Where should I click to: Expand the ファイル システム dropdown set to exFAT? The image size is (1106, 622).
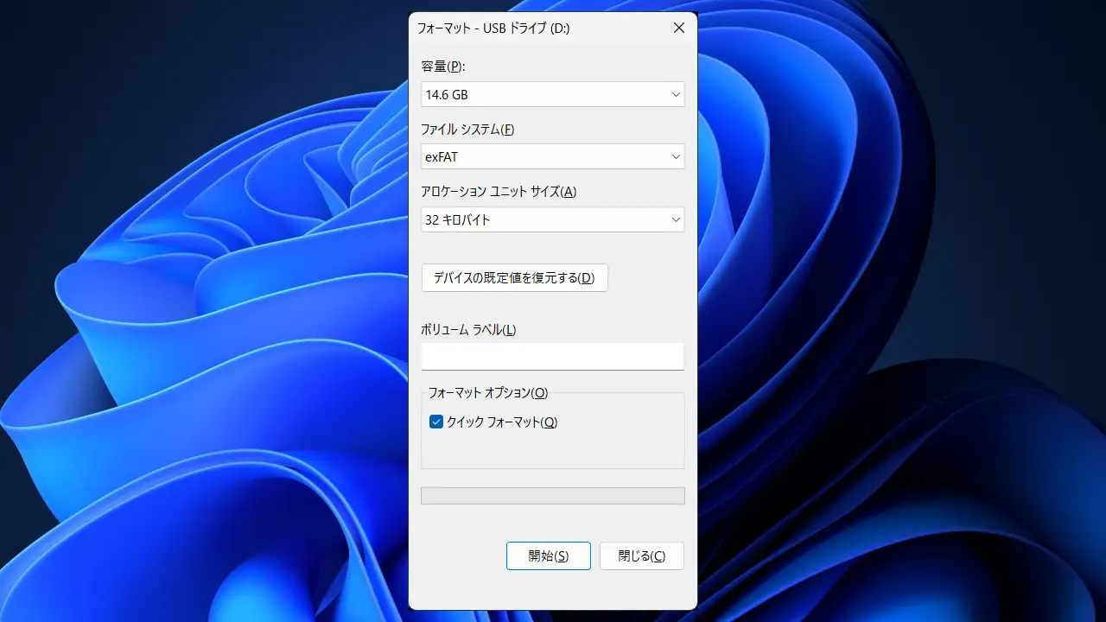(552, 156)
